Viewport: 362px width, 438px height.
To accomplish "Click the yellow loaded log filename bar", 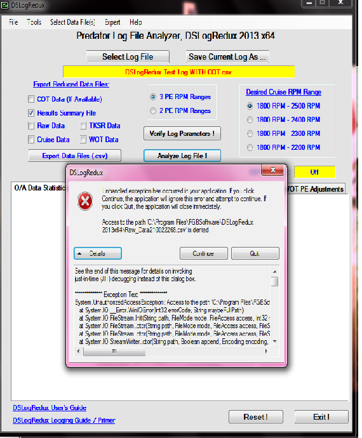I will click(x=178, y=72).
